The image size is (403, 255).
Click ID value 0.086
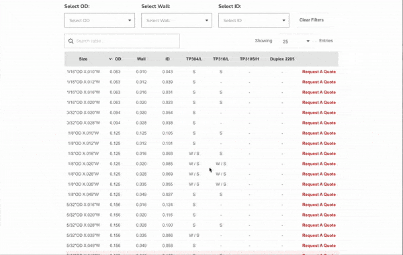[x=167, y=236]
